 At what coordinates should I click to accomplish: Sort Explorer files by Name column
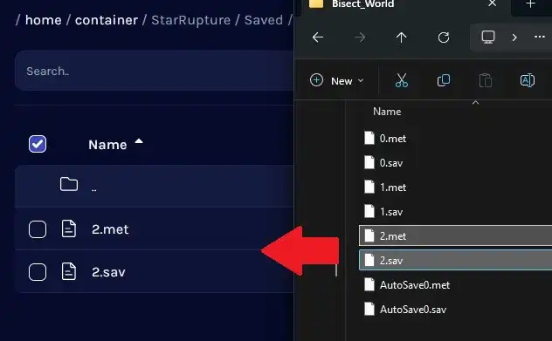(x=387, y=112)
